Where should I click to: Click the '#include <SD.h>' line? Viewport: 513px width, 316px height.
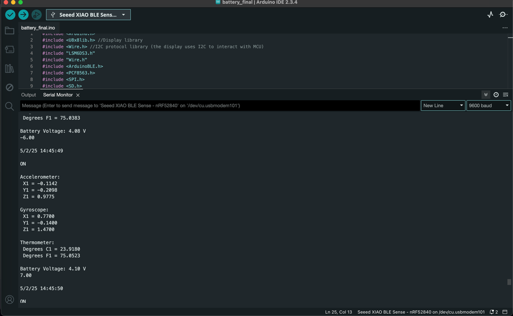coord(62,86)
